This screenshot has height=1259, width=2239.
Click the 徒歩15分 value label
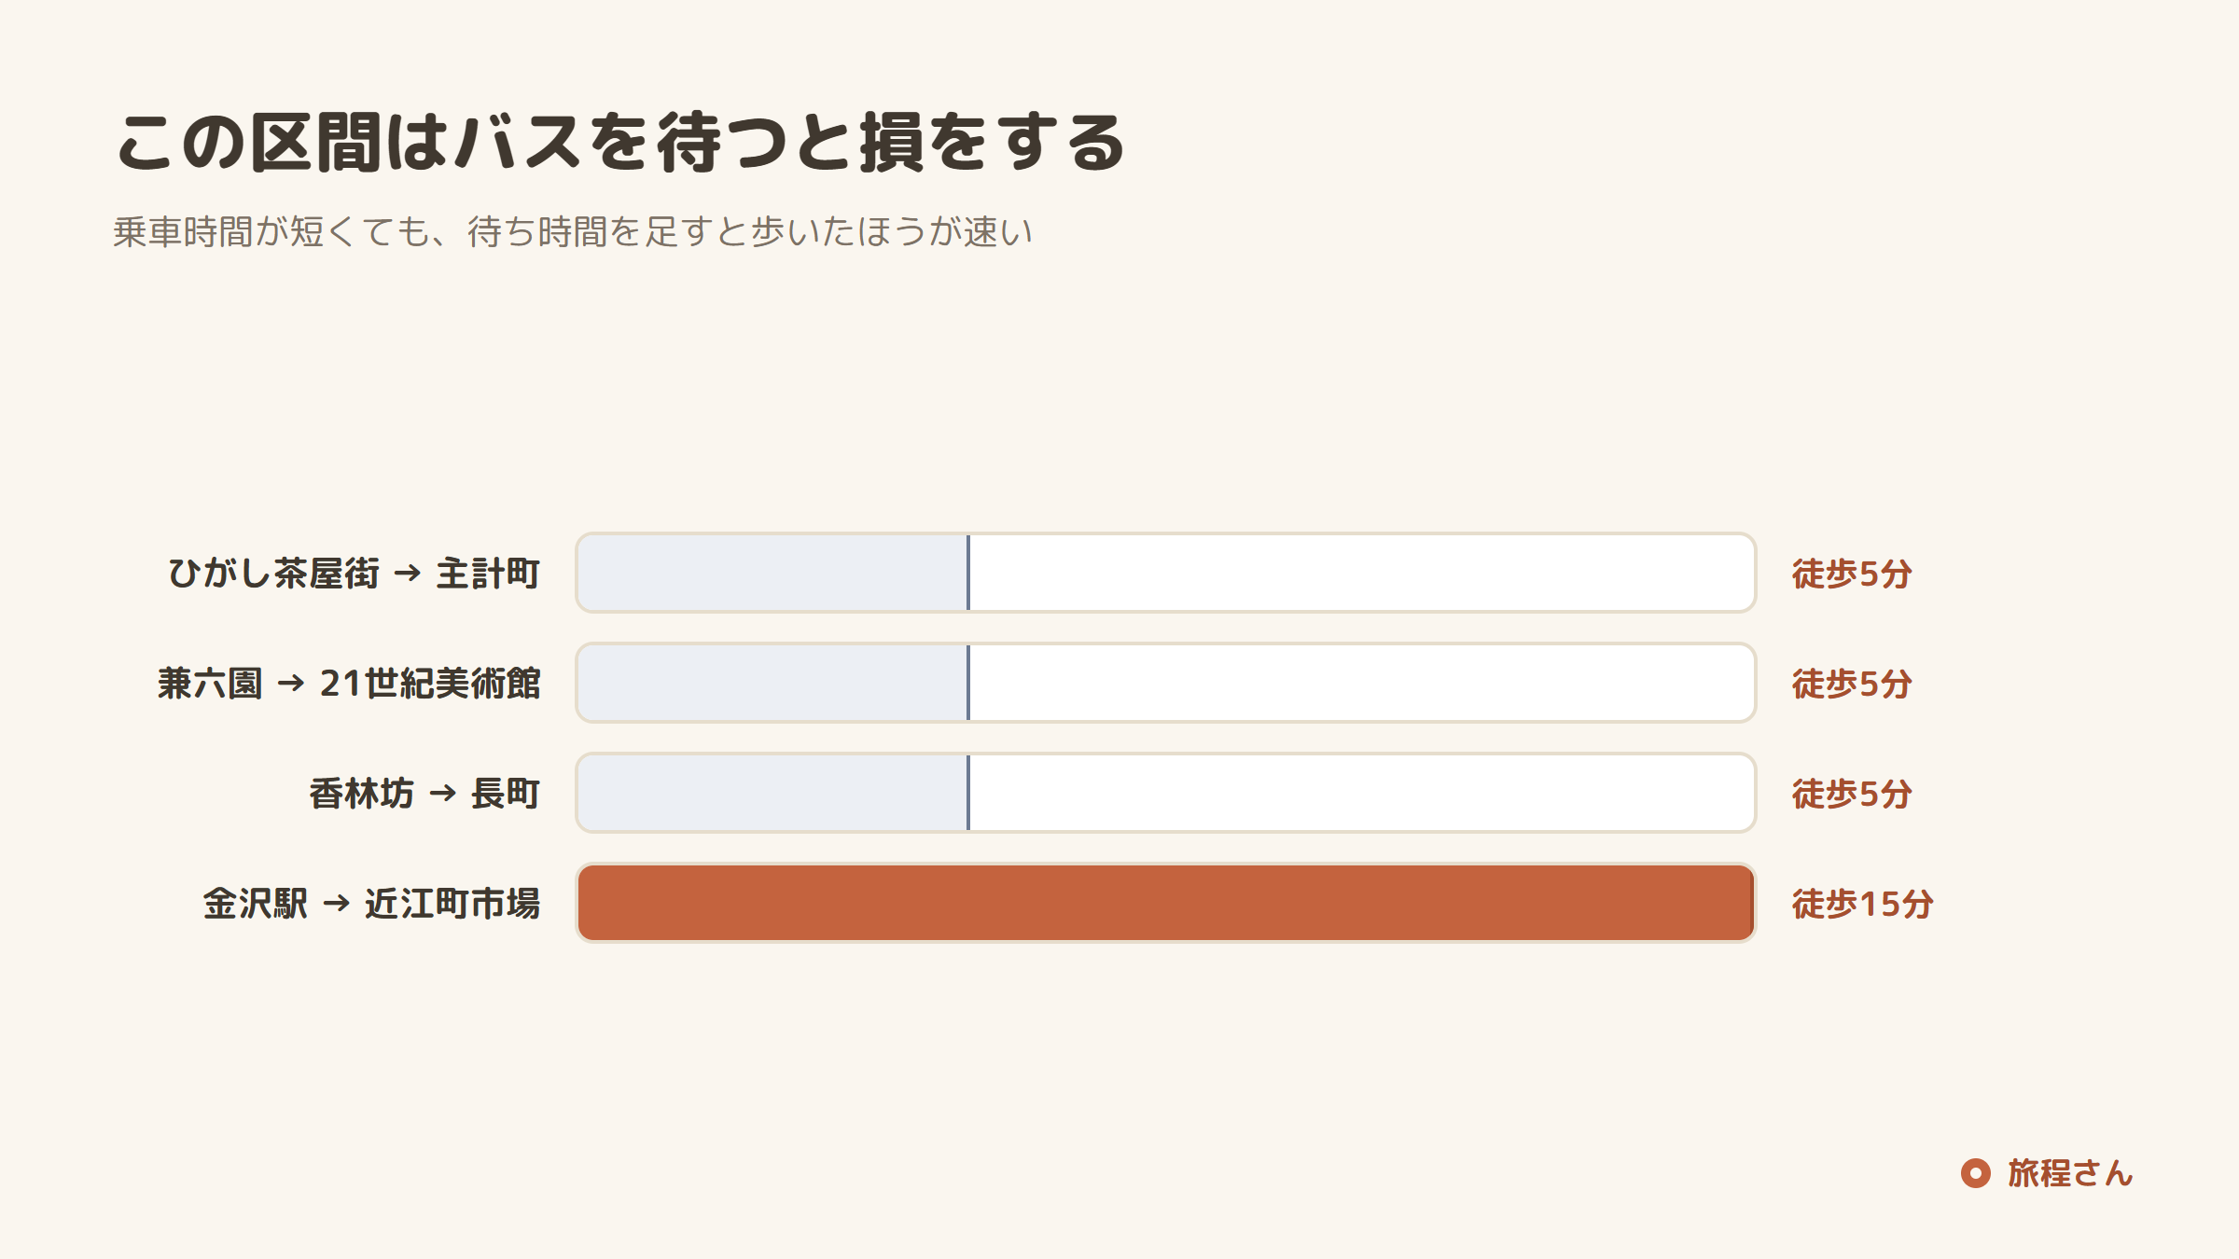[1862, 904]
